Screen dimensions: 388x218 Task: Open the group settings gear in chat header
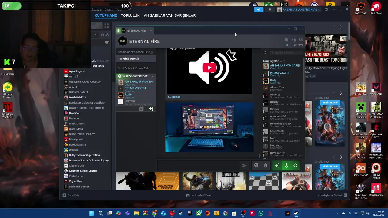pos(301,40)
